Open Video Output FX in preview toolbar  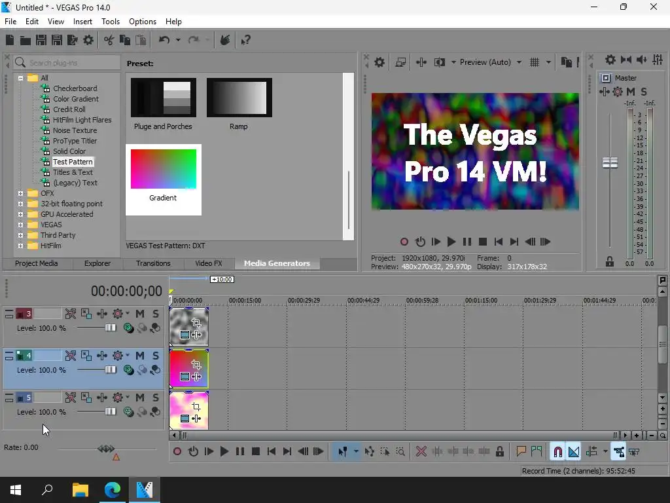[421, 62]
